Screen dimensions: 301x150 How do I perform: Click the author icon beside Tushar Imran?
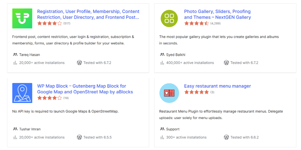point(15,129)
